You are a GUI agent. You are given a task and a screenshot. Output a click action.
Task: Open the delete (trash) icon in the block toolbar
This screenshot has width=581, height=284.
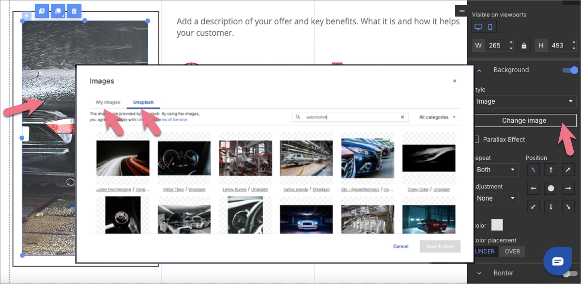(x=74, y=10)
